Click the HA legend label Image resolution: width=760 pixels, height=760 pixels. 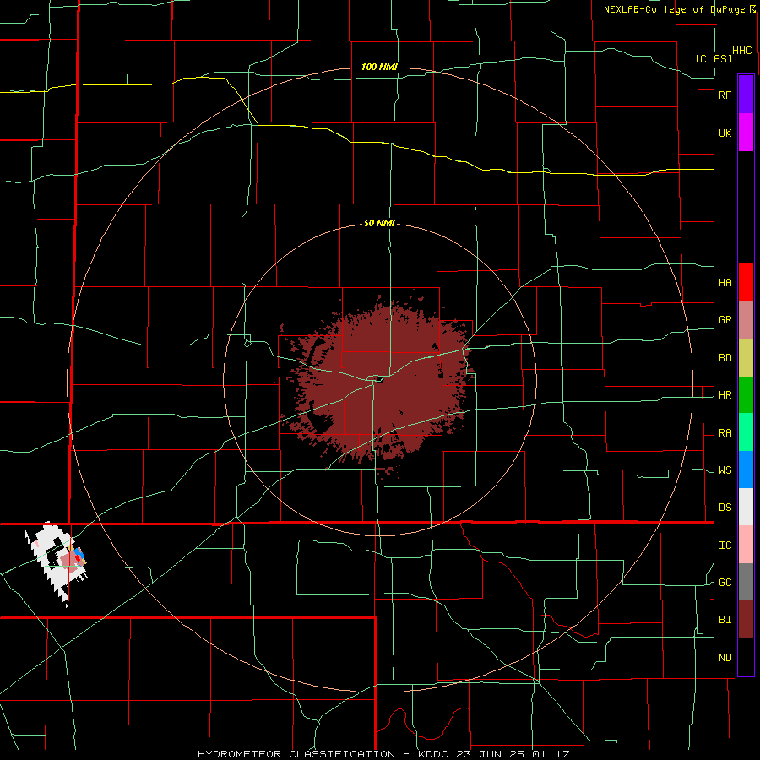[725, 283]
